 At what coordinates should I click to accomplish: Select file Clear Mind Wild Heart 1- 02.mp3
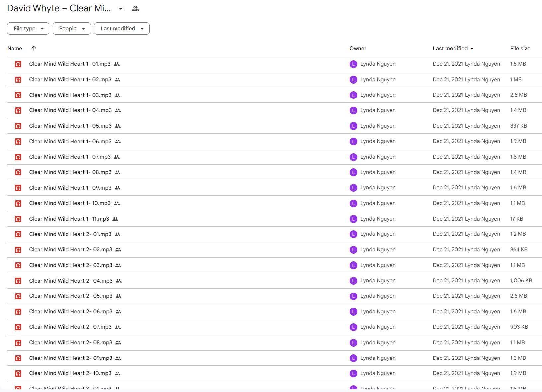274,80
